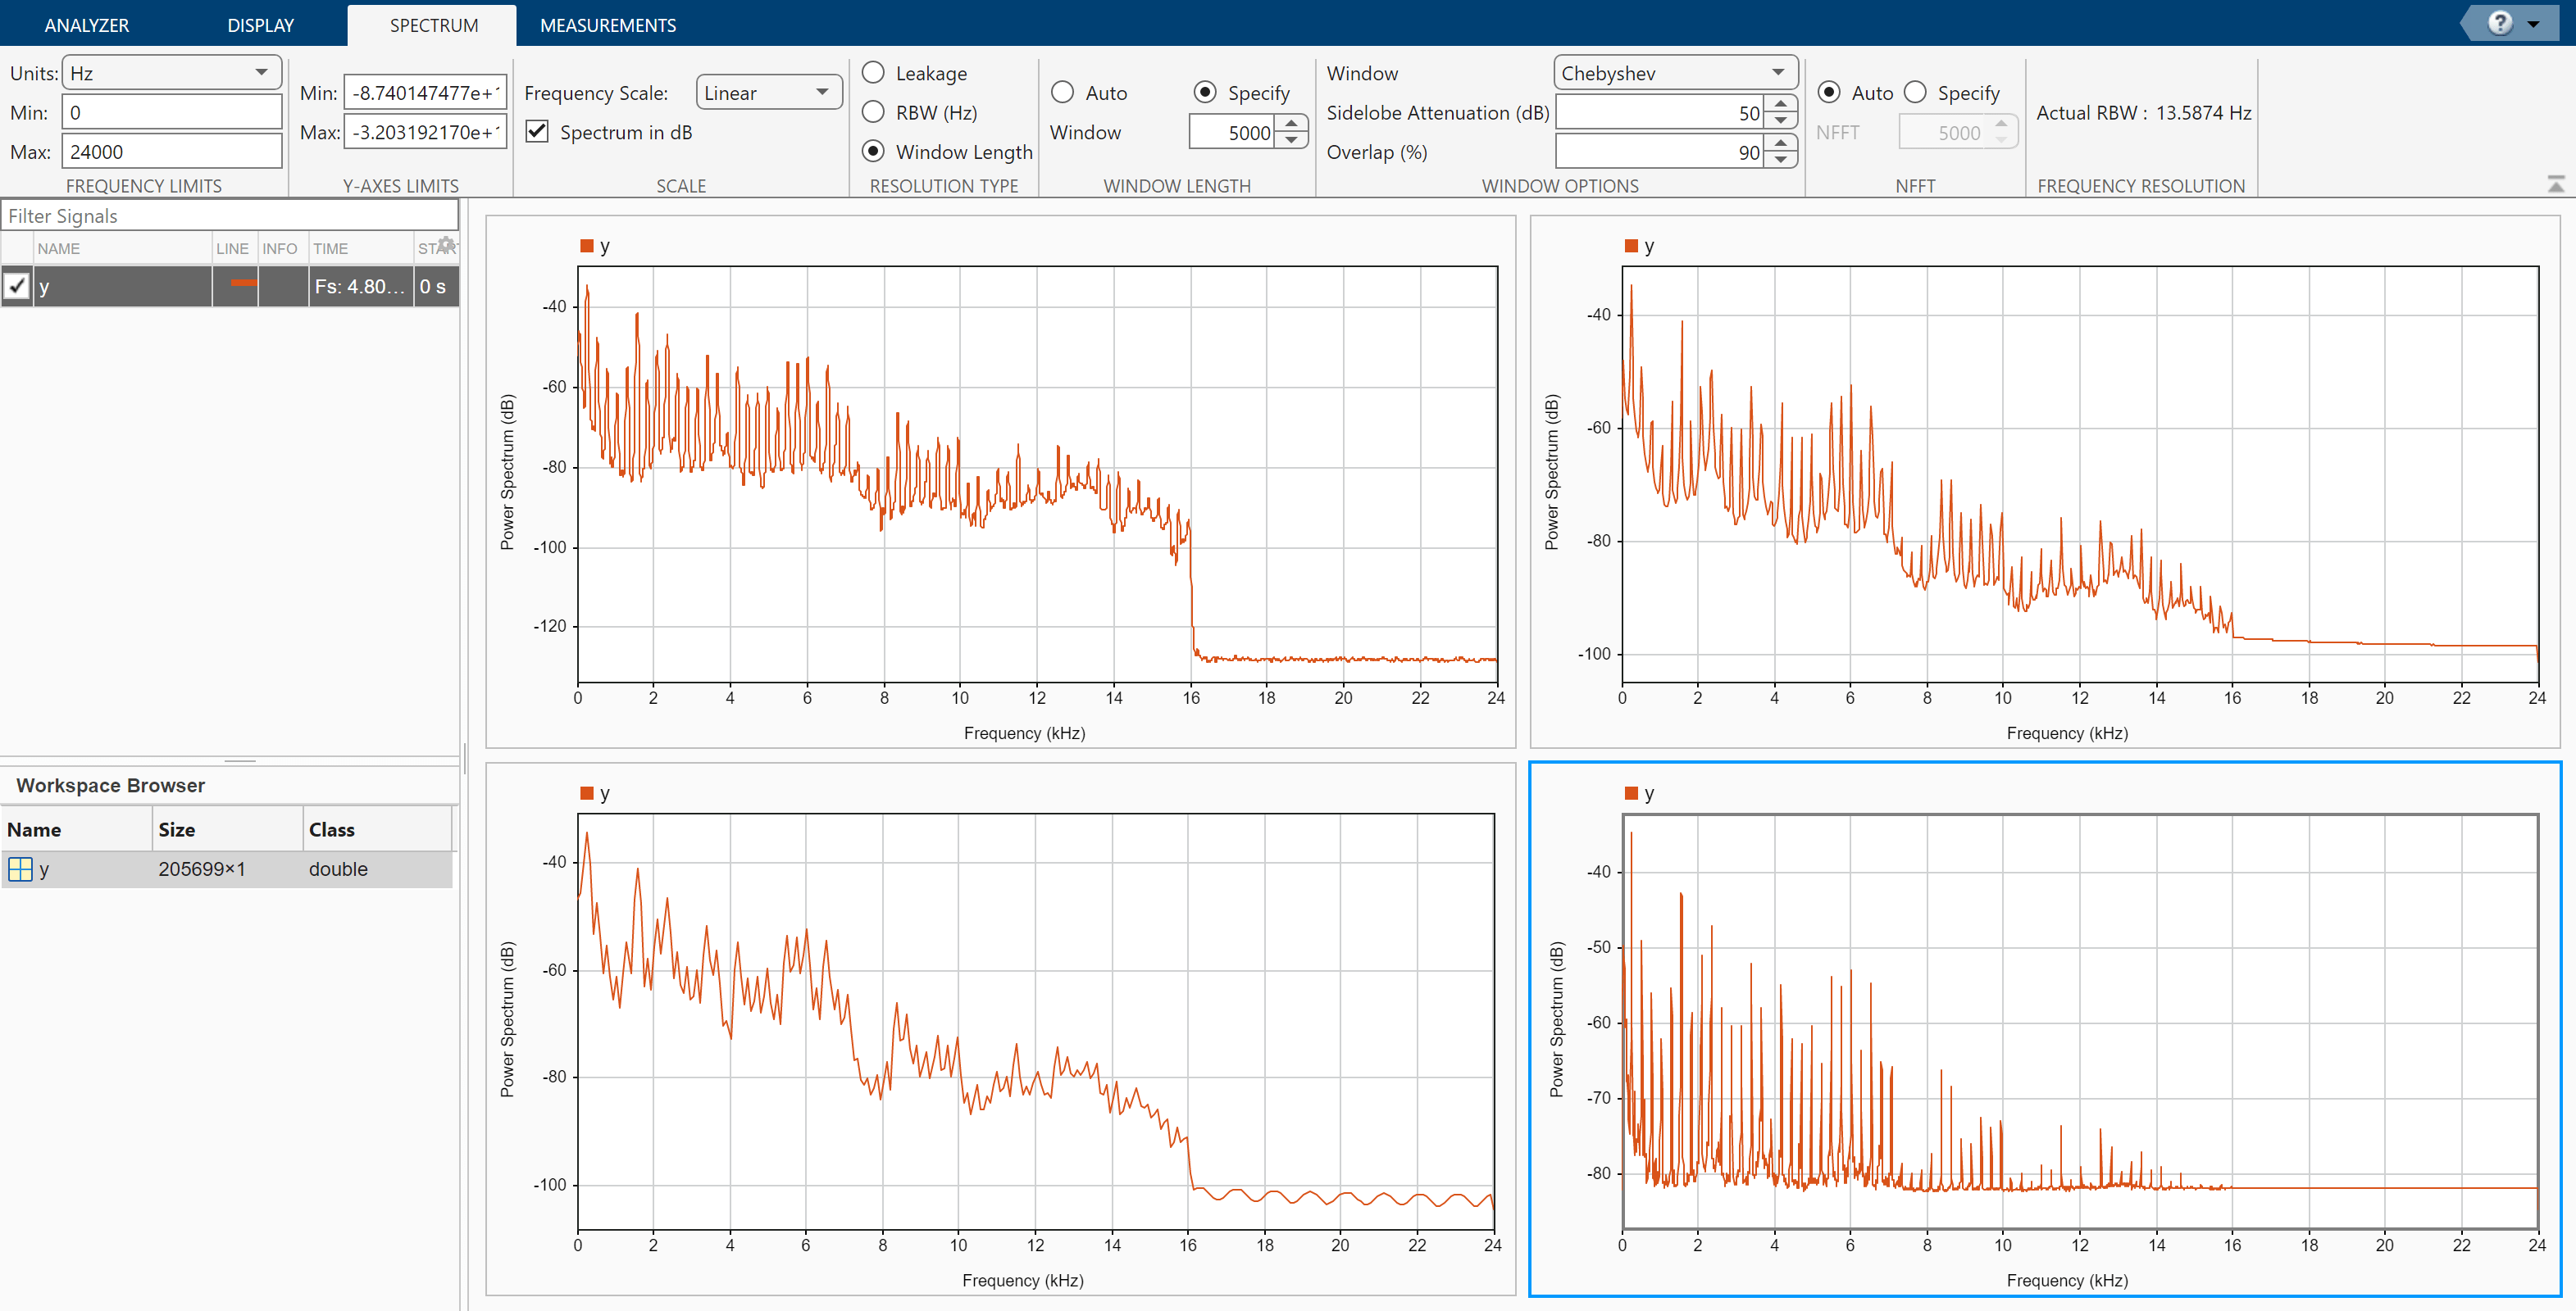Screen dimensions: 2576x1311
Task: Switch to the MEASUREMENTS tab
Action: click(x=607, y=25)
